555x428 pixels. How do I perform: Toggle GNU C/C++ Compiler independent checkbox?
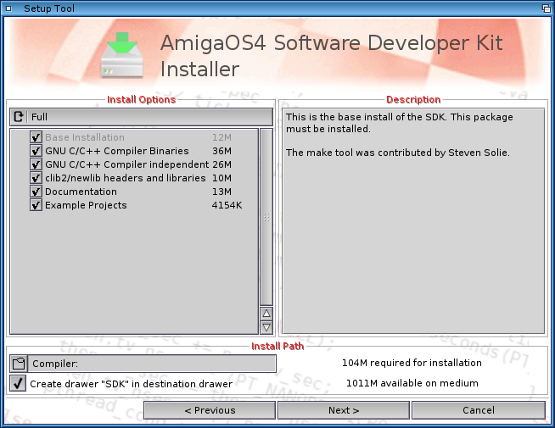pyautogui.click(x=36, y=164)
